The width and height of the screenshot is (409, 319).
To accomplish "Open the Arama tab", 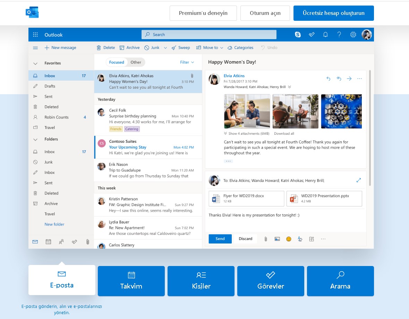I will [x=340, y=281].
